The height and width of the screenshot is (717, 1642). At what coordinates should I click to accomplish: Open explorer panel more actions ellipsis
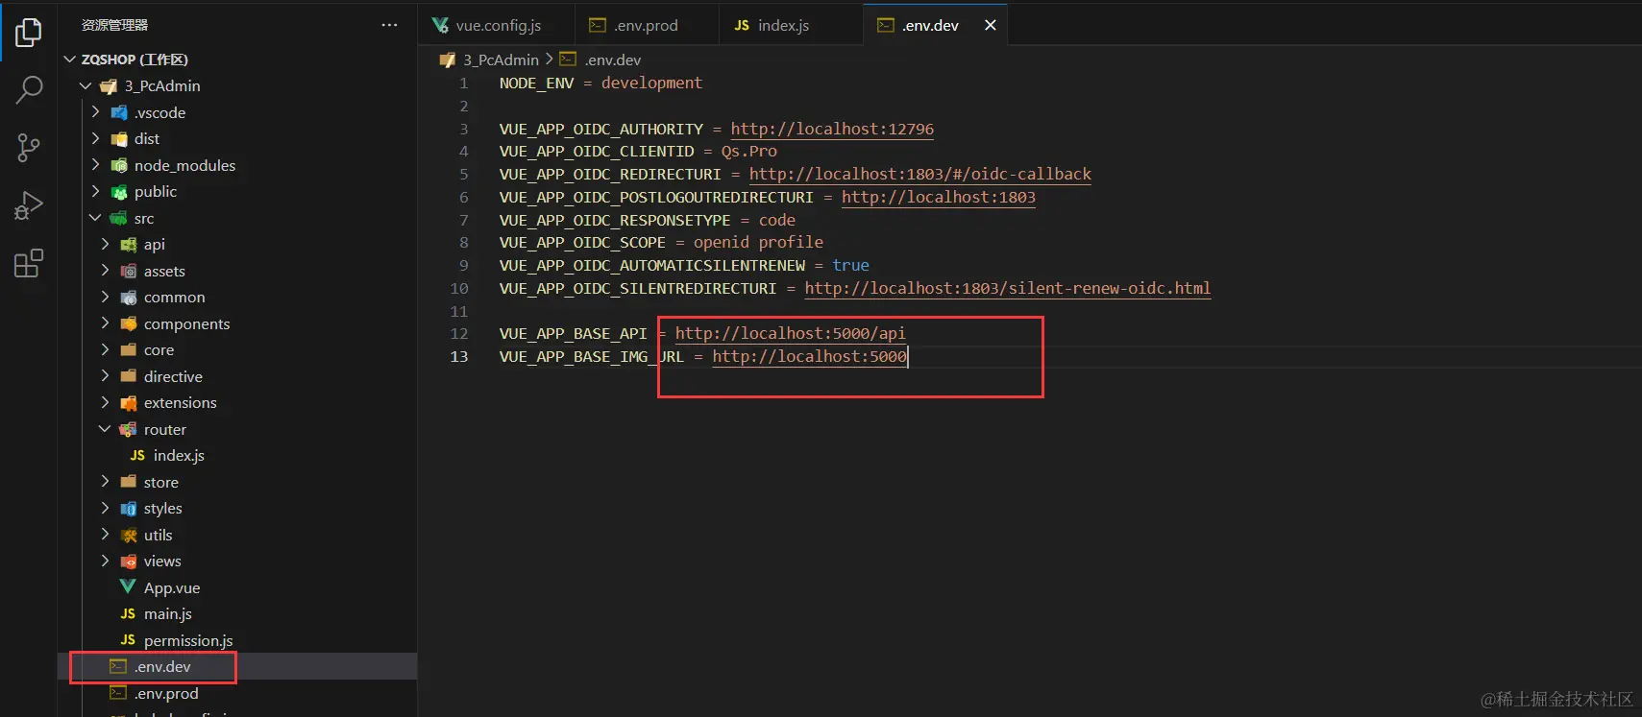tap(389, 25)
